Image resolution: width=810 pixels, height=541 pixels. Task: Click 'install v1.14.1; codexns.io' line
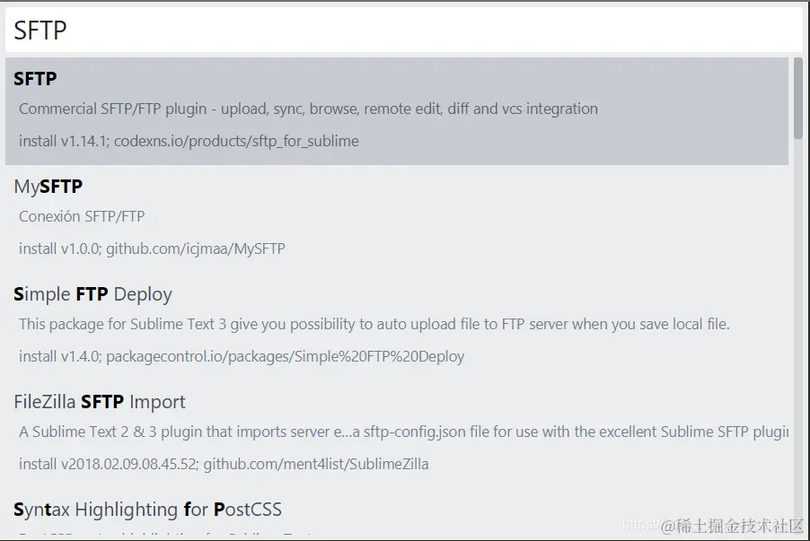[x=189, y=141]
